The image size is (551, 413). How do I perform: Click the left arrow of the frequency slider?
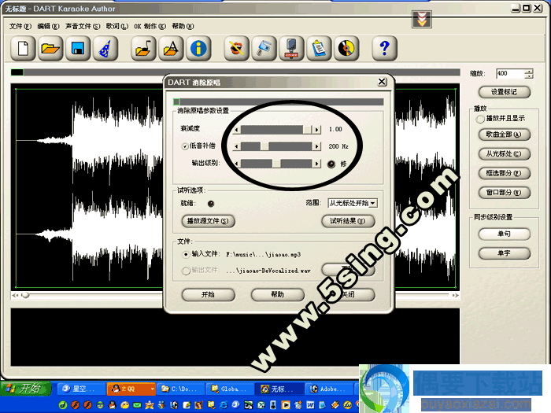click(236, 146)
